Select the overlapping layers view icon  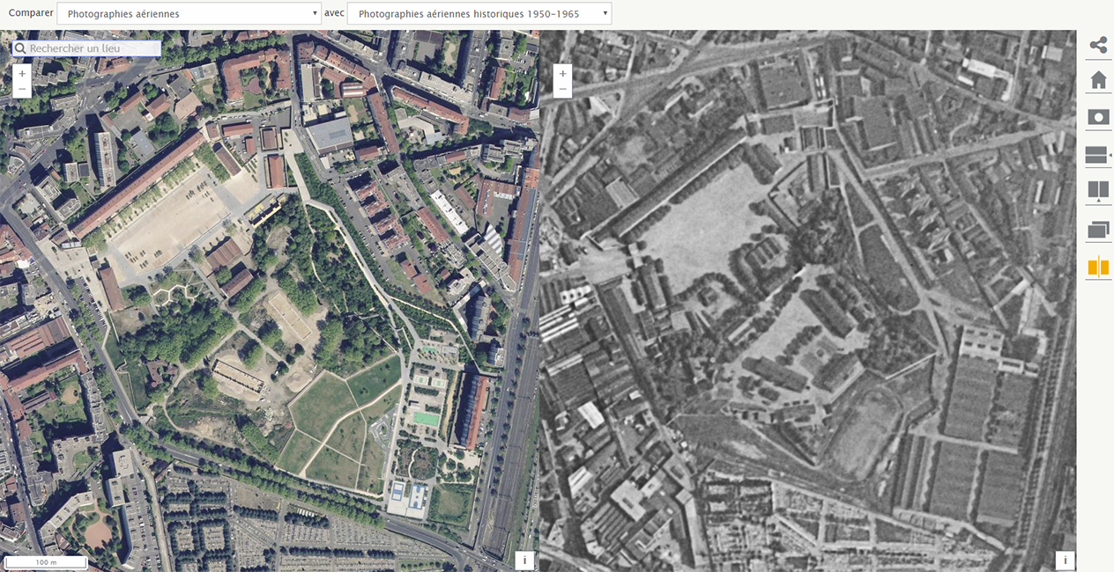click(1097, 230)
